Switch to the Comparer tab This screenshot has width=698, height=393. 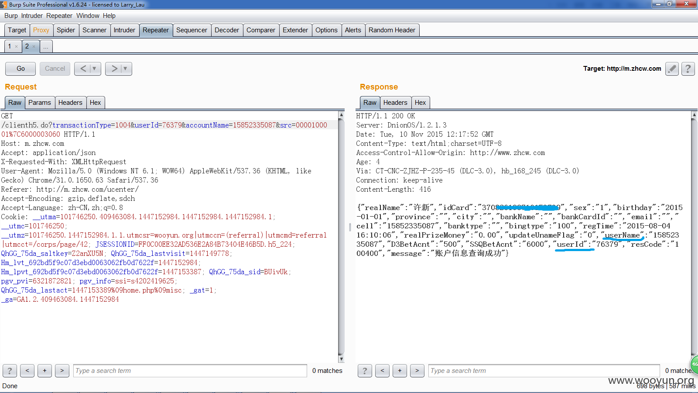[x=261, y=30]
